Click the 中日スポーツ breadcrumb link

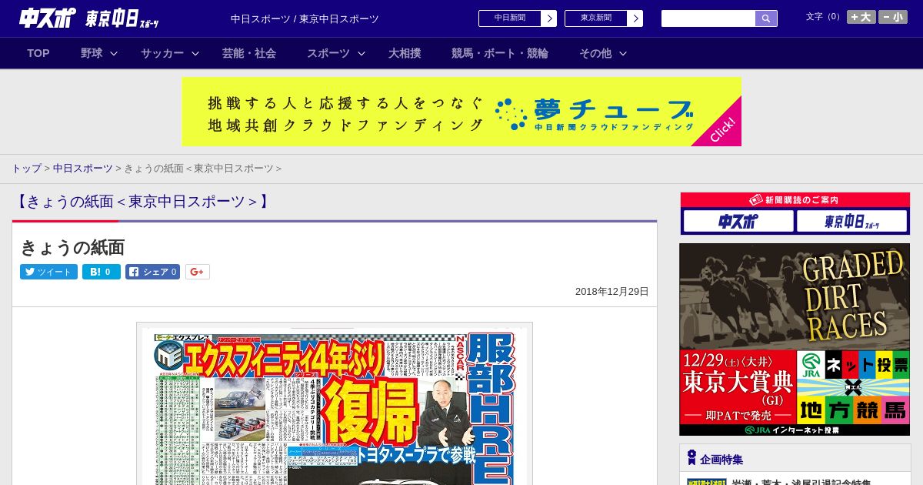click(83, 168)
